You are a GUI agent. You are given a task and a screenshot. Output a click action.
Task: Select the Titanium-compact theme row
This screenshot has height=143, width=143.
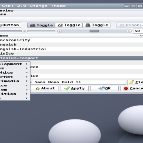(71, 58)
